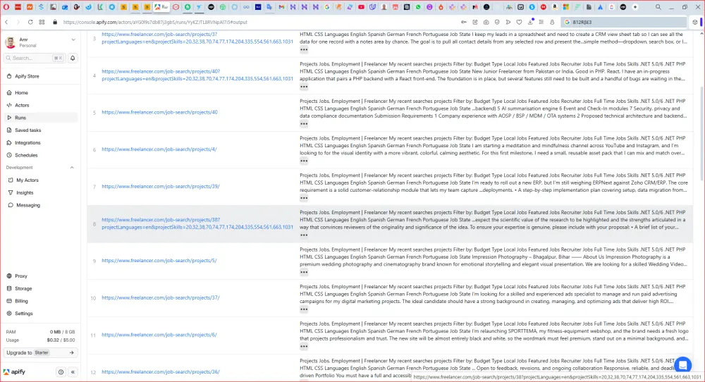This screenshot has width=705, height=382.
Task: Expand row 10 text with ellipsis button
Action: pyautogui.click(x=304, y=309)
